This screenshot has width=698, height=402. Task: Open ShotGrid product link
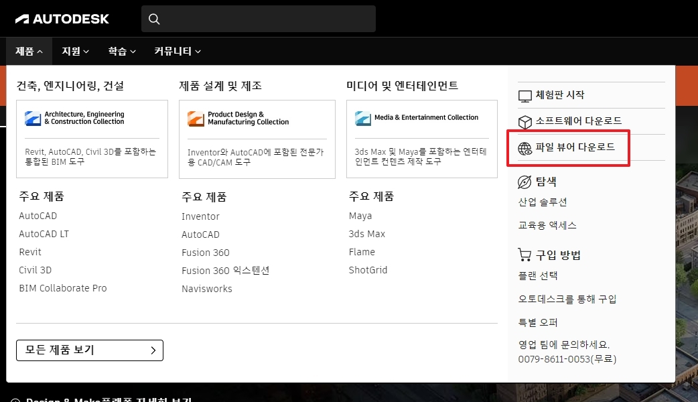pyautogui.click(x=368, y=270)
